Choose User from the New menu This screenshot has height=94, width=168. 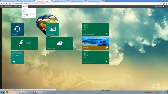(x=29, y=16)
